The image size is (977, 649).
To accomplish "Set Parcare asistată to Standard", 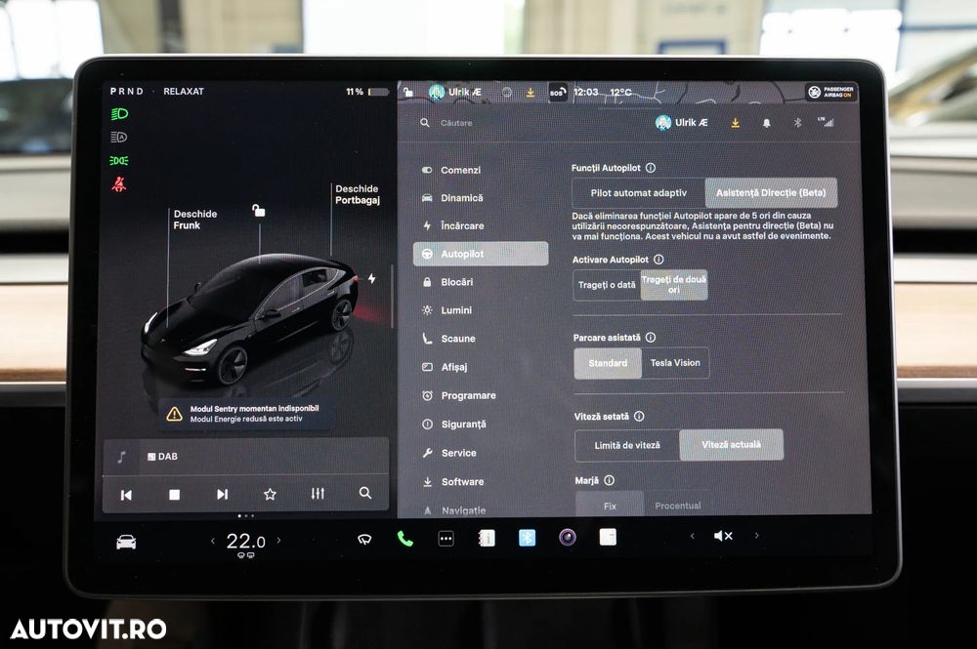I will [608, 363].
